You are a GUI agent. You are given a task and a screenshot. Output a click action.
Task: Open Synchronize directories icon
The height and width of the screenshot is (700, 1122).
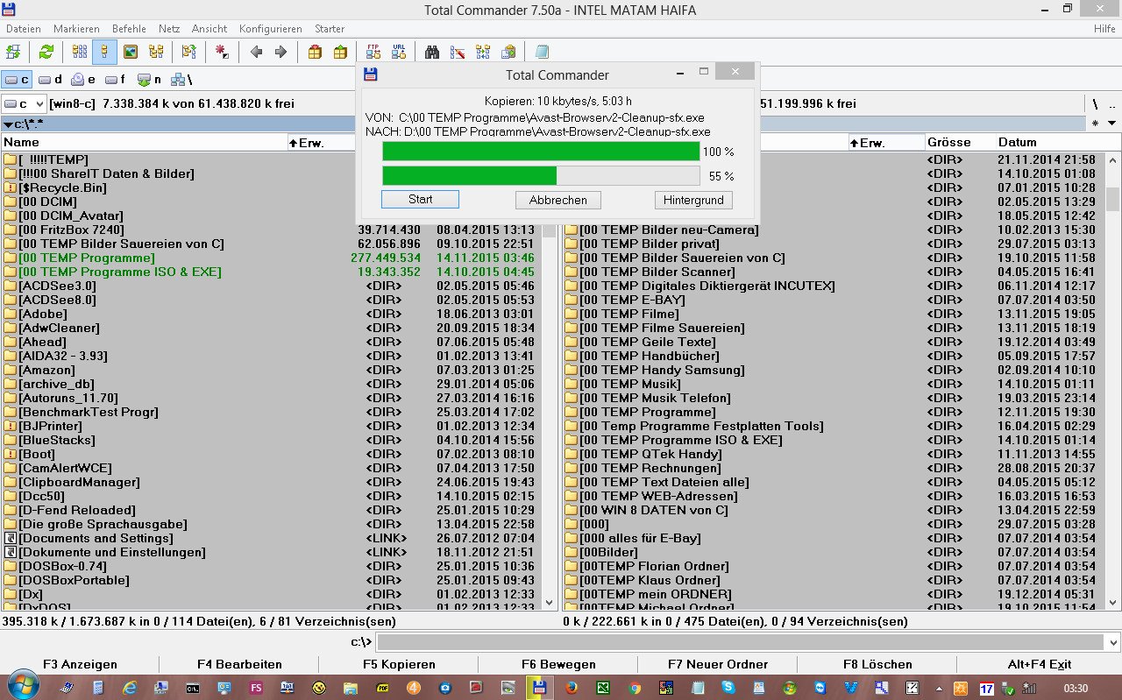pos(483,52)
